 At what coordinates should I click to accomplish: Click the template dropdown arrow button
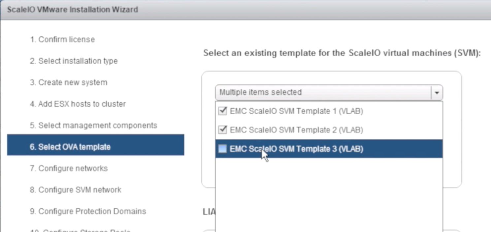tap(437, 93)
